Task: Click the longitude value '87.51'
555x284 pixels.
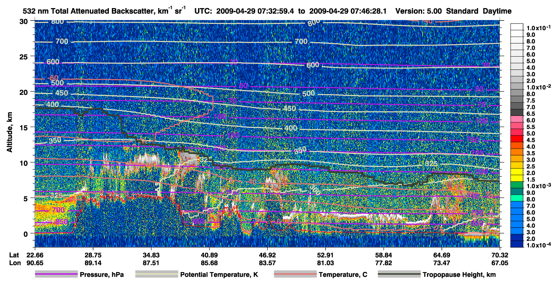Action: click(x=151, y=262)
